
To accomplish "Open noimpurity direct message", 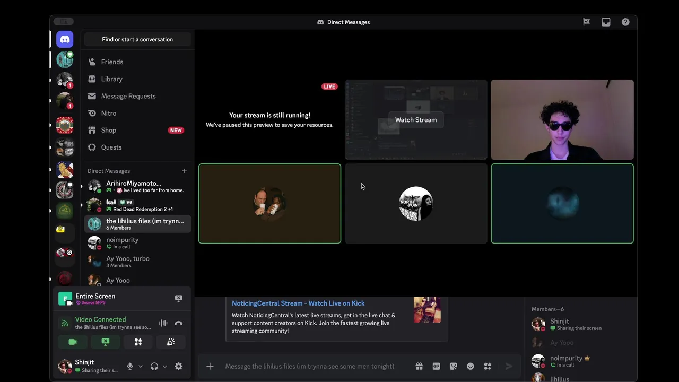I will click(137, 243).
